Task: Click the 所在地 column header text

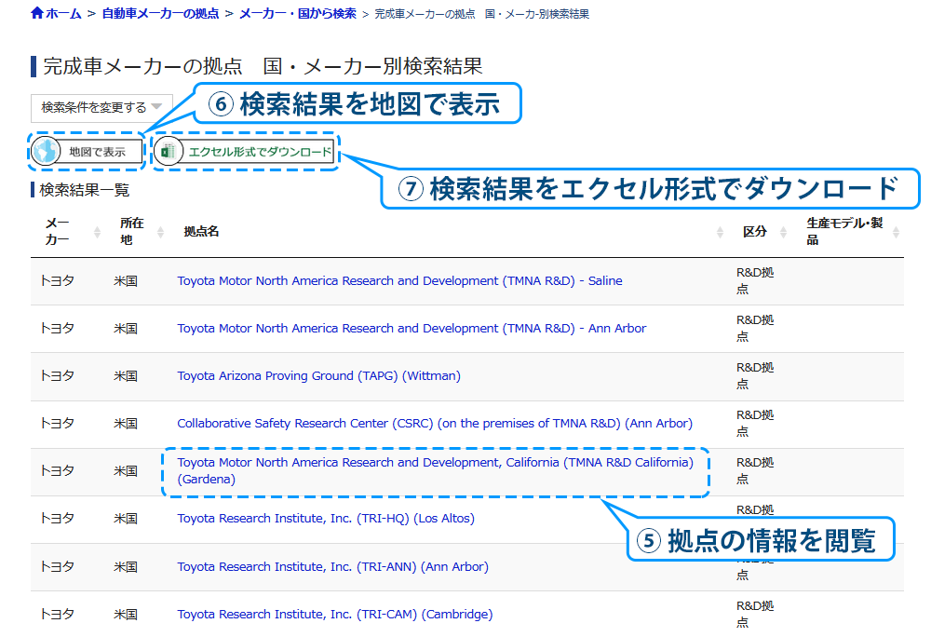Action: pos(132,232)
